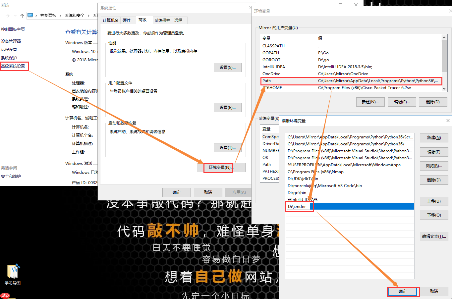This screenshot has width=452, height=299.
Task: Select the Path row in user variables
Action: [331, 80]
